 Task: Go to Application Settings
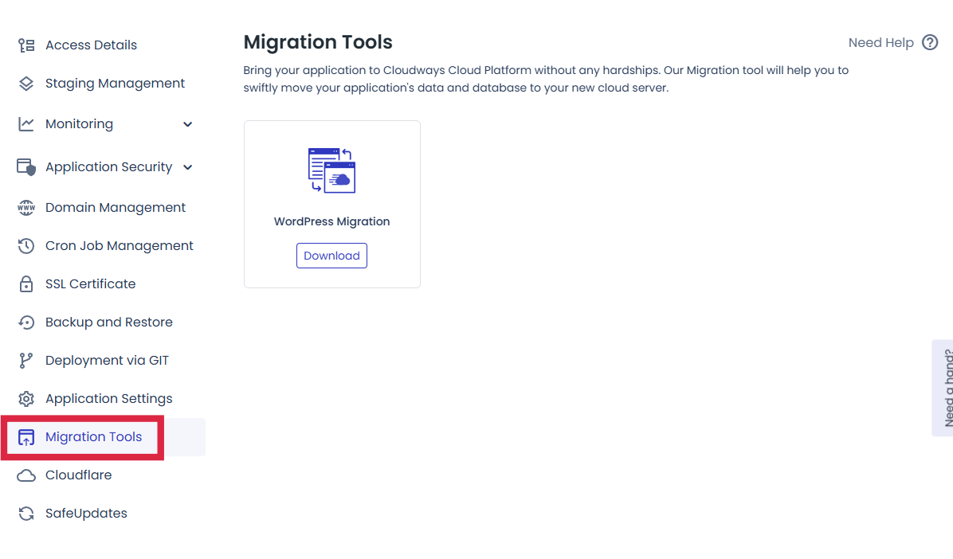pyautogui.click(x=109, y=399)
